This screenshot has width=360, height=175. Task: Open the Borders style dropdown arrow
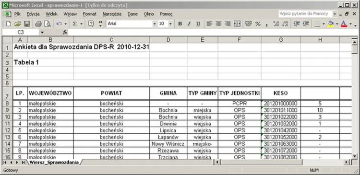click(324, 23)
